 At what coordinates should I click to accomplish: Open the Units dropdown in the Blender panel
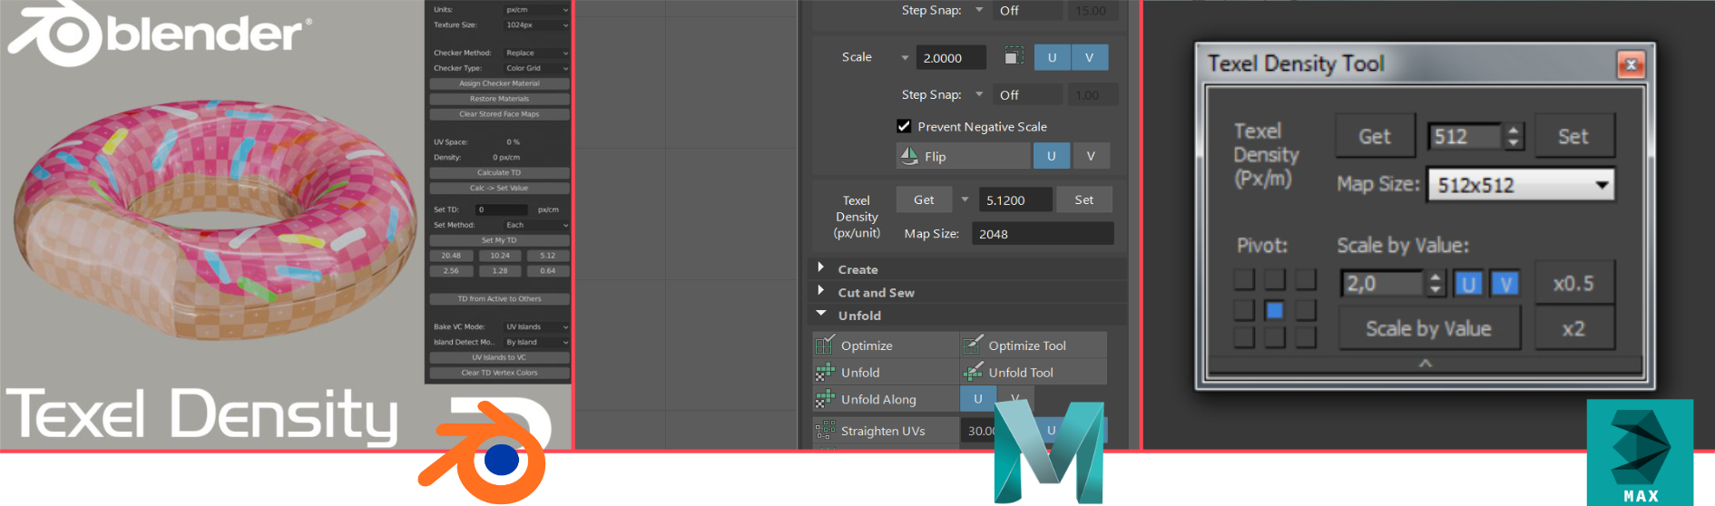[536, 10]
